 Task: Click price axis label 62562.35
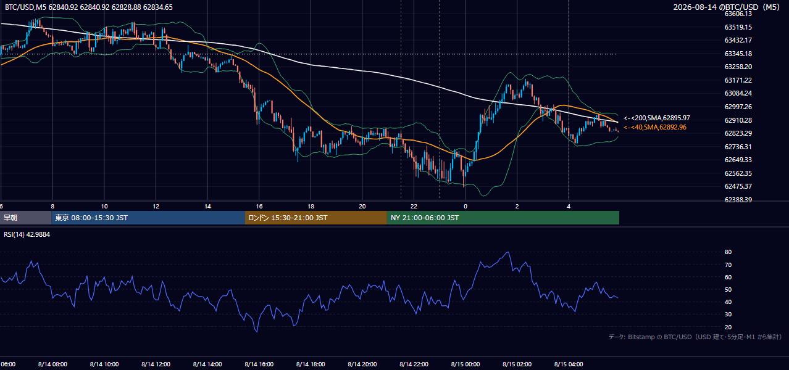[738, 173]
